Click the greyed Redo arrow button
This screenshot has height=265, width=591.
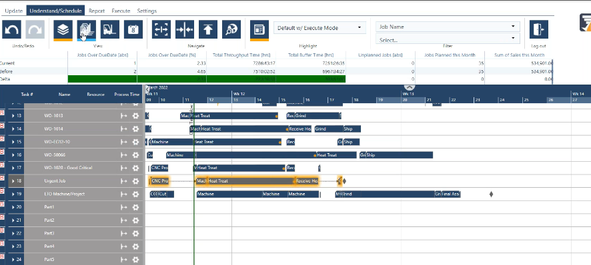click(x=35, y=29)
